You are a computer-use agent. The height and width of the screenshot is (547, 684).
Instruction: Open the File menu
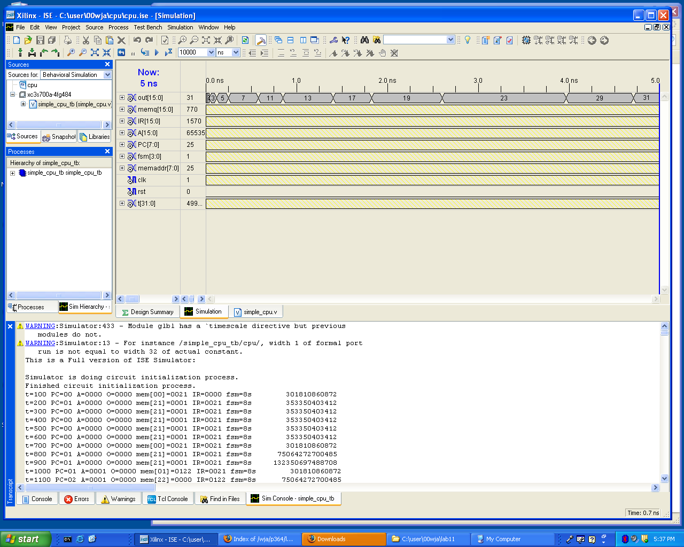point(20,27)
